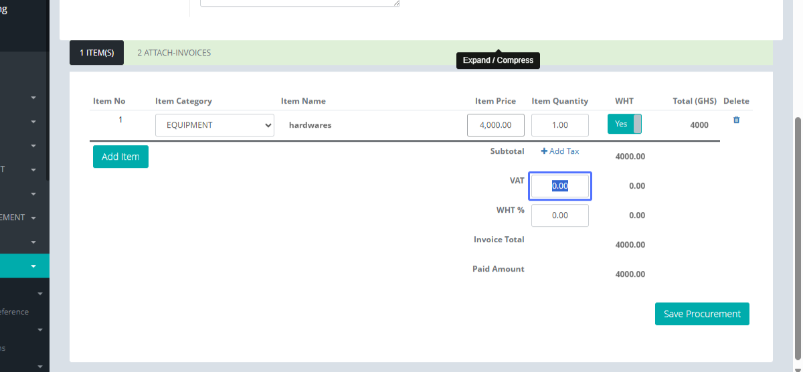Image resolution: width=803 pixels, height=372 pixels.
Task: Expand the sidebar item ending in T
Action: pos(33,170)
